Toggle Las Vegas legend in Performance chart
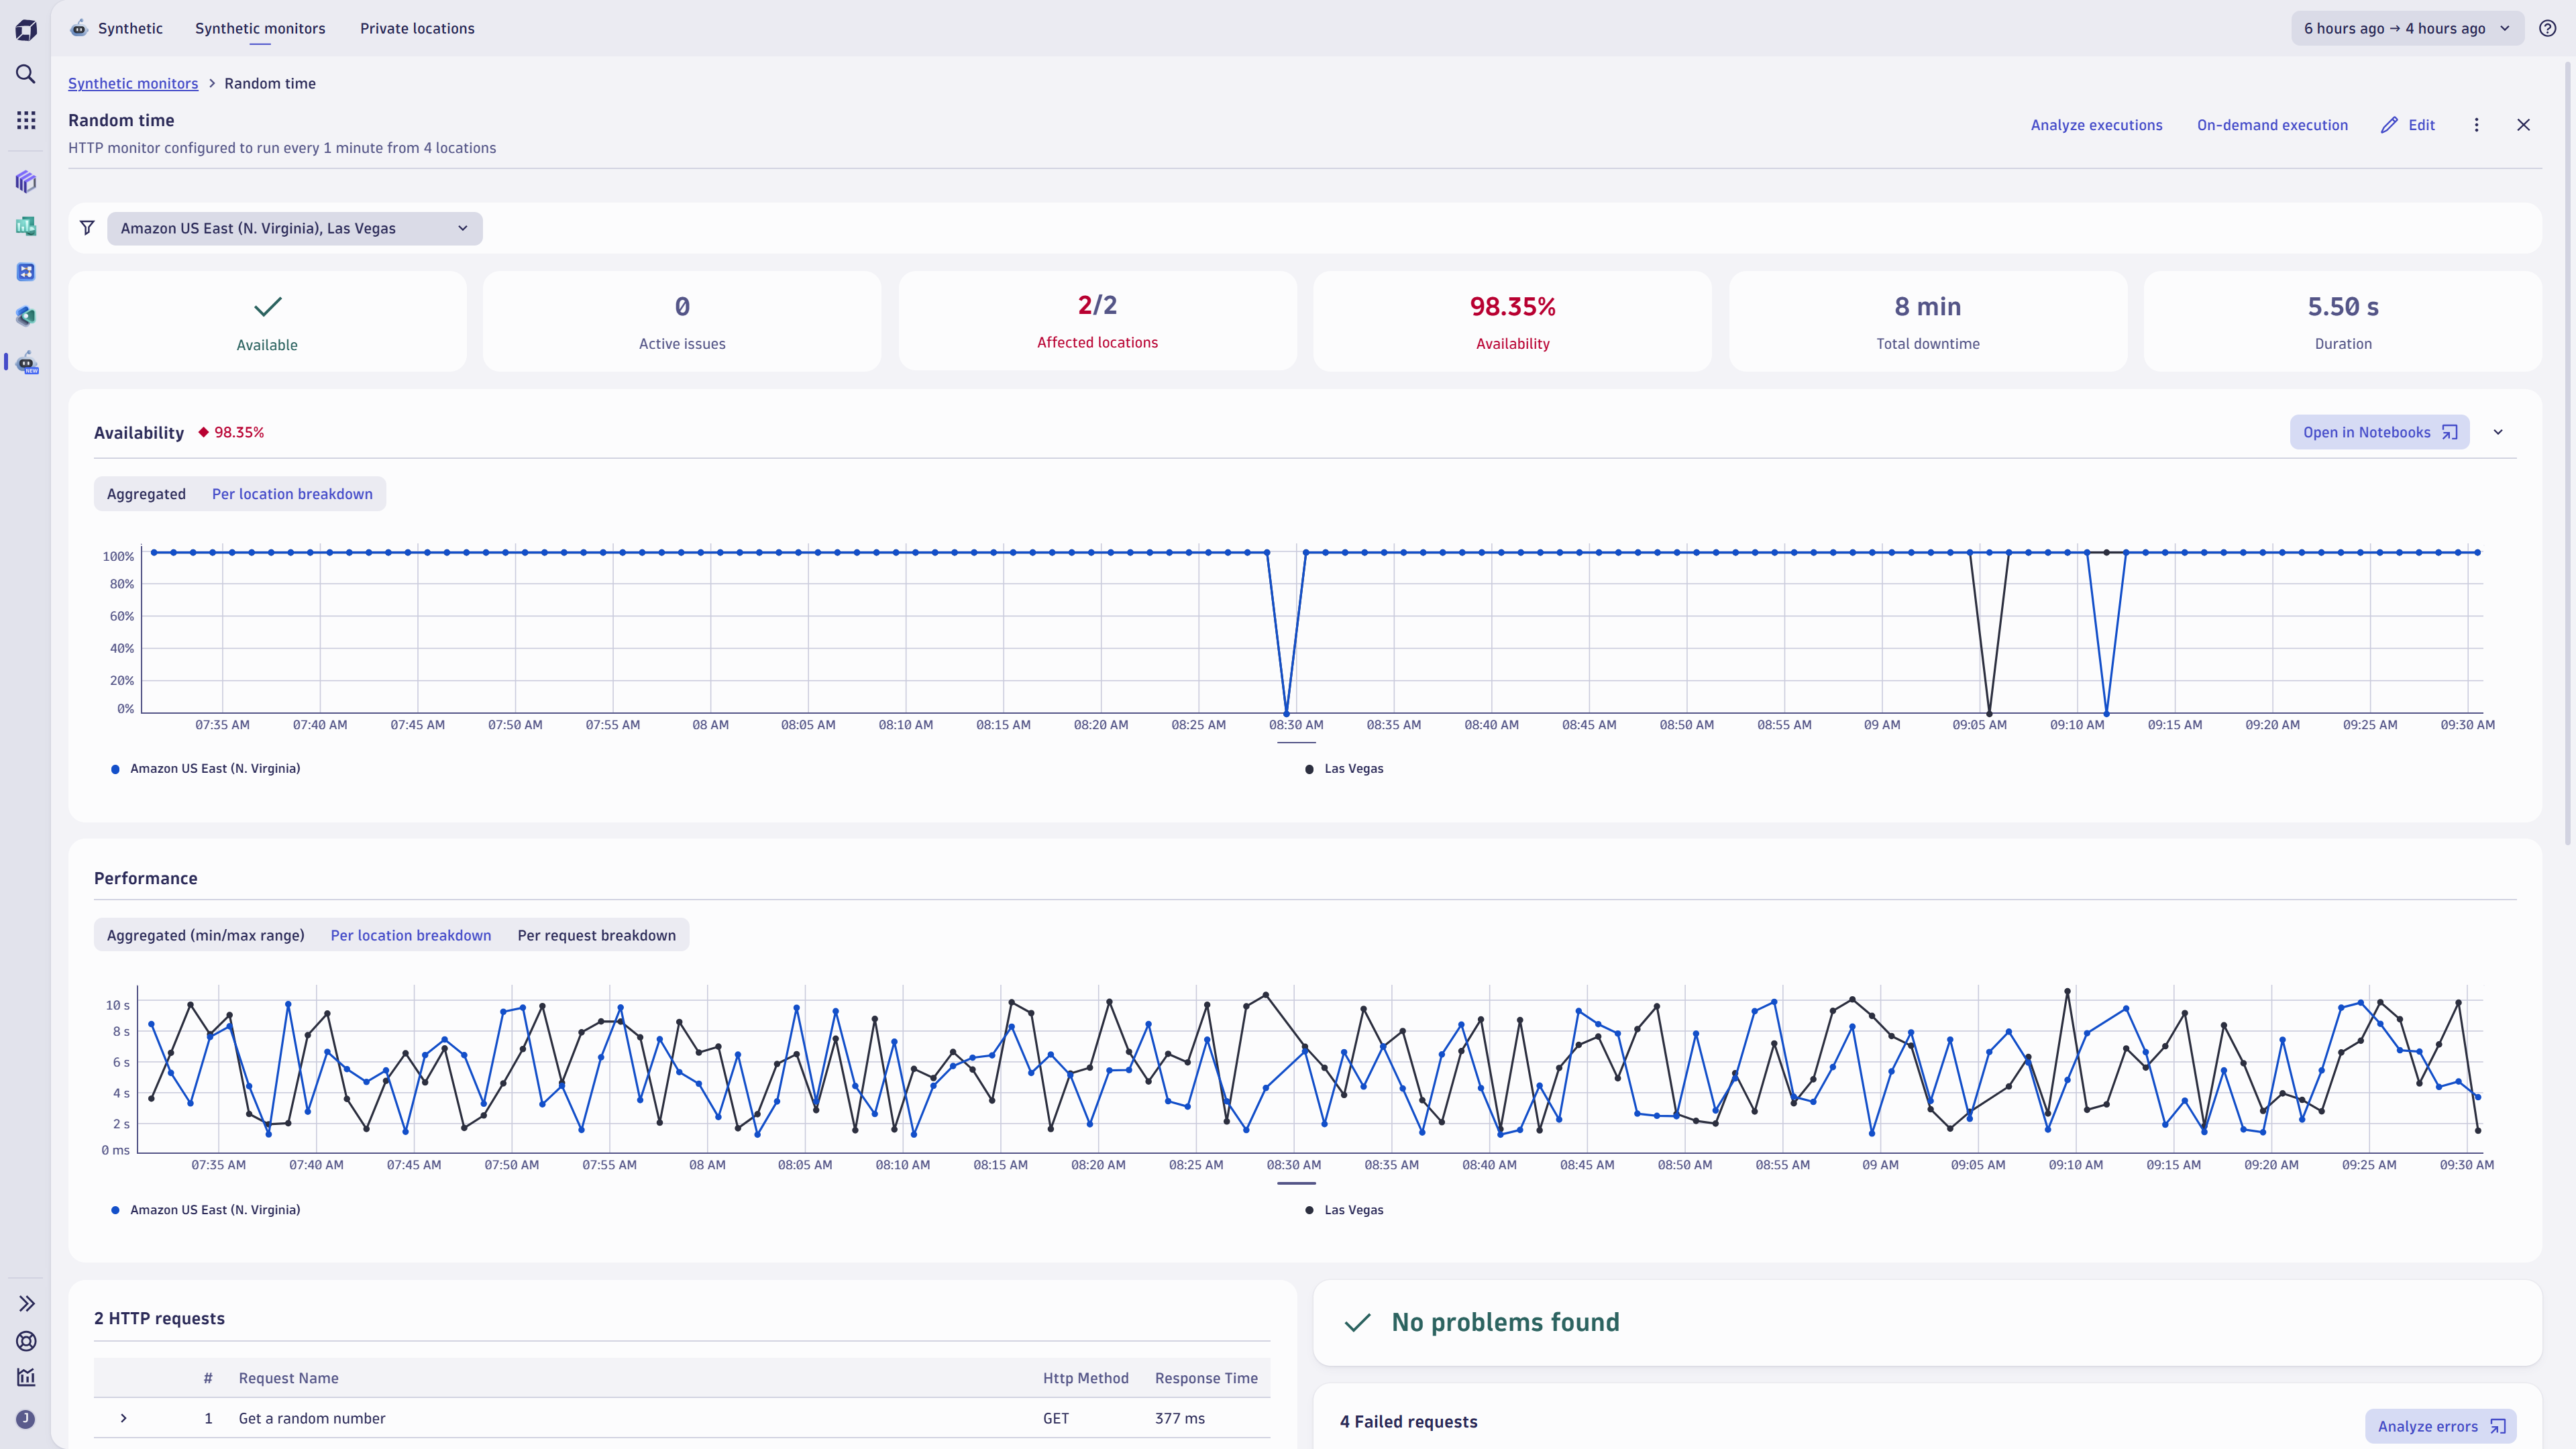This screenshot has height=1449, width=2576. point(1345,1209)
